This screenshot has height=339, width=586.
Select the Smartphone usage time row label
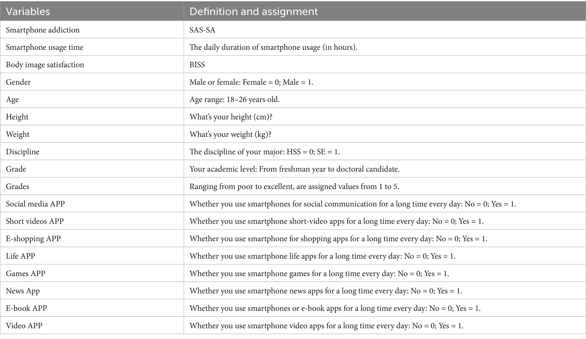pos(44,47)
